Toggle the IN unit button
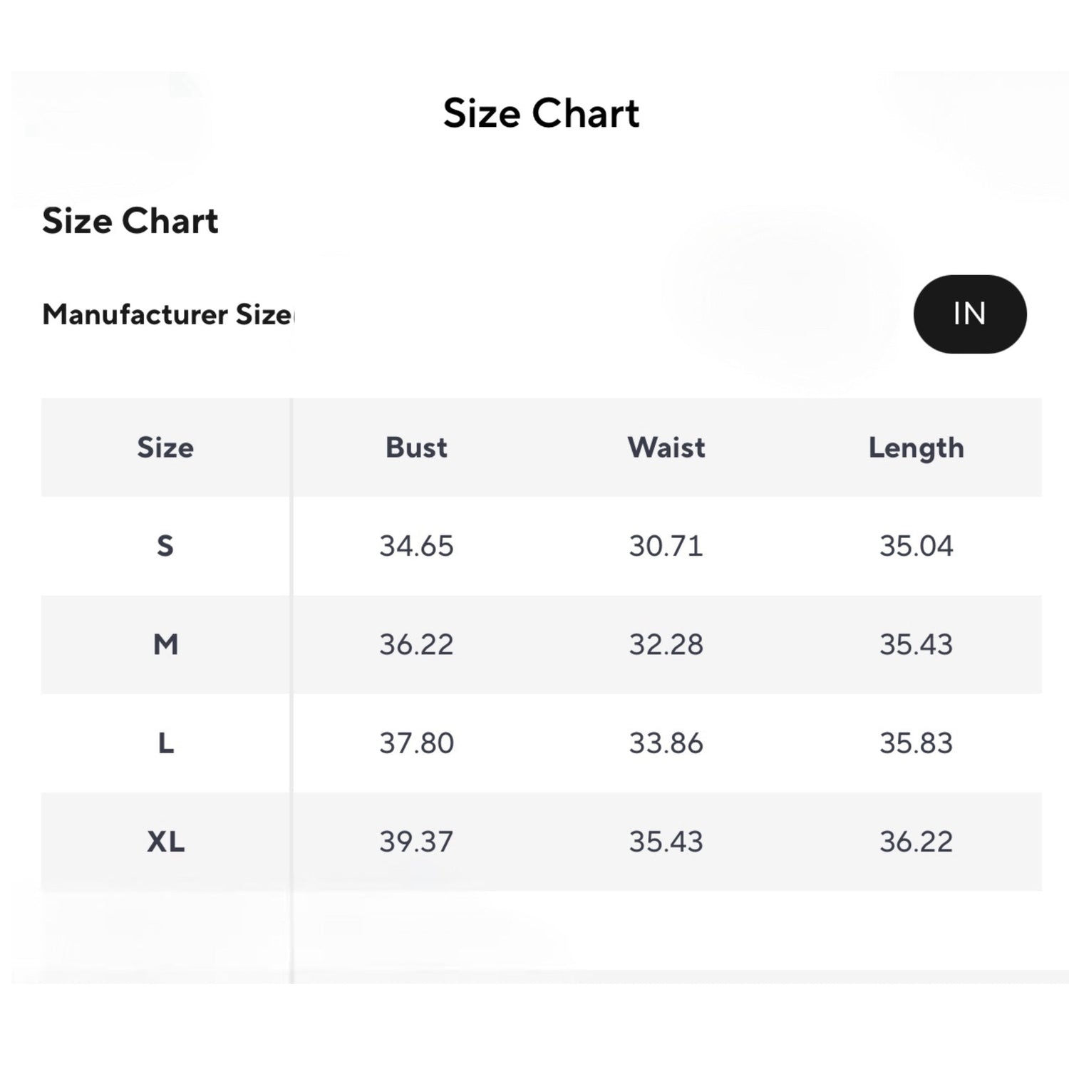The width and height of the screenshot is (1069, 1069). pos(969,314)
